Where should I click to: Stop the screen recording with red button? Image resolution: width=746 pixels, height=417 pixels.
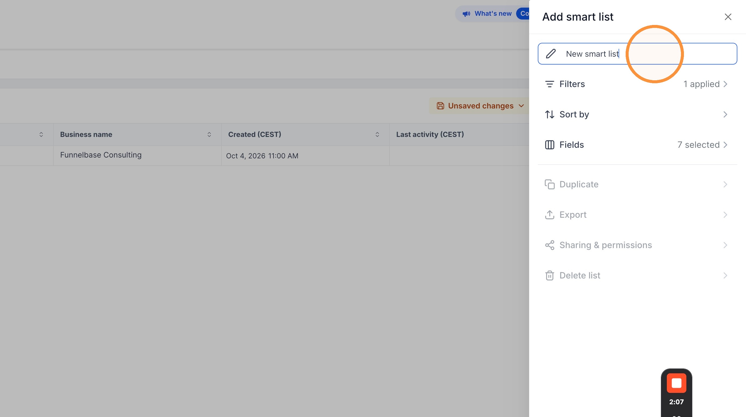point(676,383)
